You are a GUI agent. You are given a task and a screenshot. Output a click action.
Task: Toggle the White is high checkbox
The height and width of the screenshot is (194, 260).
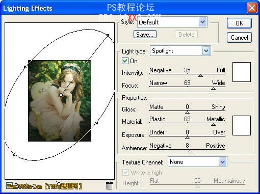[125, 173]
